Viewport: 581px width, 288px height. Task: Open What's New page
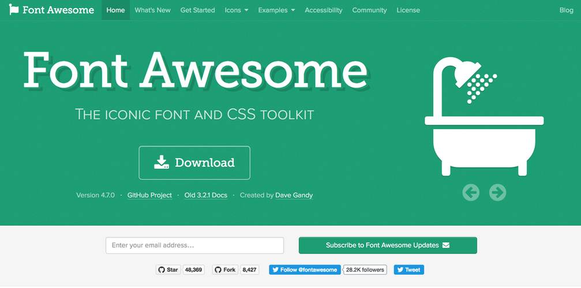[153, 10]
